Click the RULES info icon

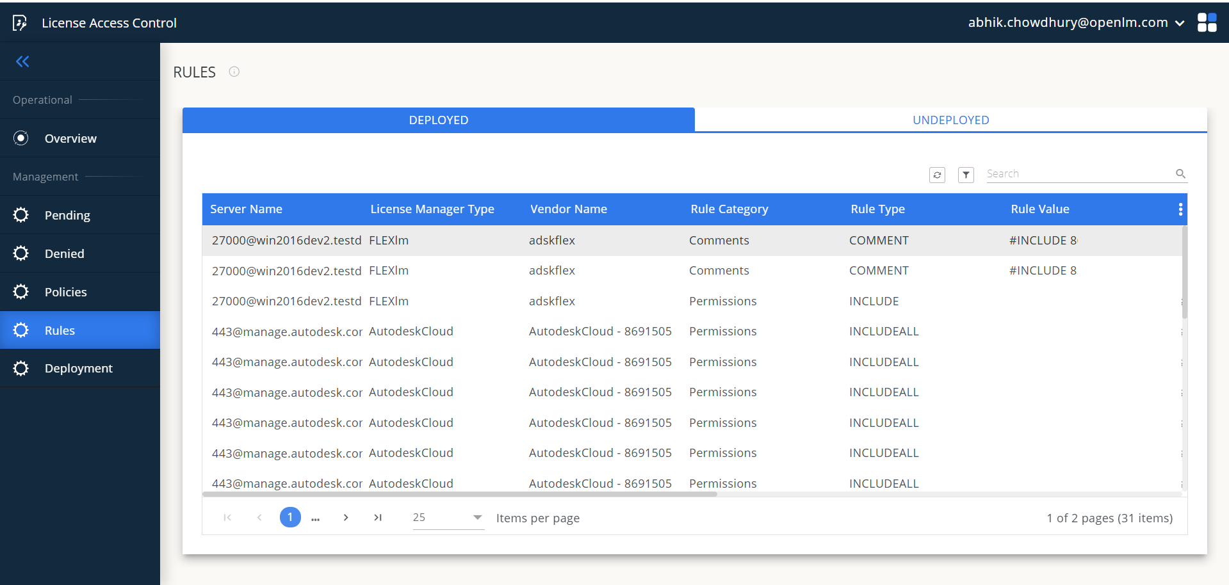point(234,72)
